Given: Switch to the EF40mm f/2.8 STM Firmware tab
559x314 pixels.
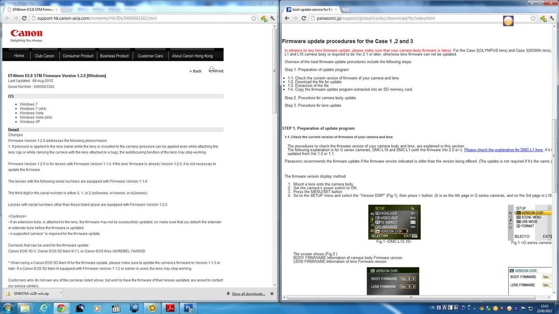Looking at the screenshot, I should (32, 8).
